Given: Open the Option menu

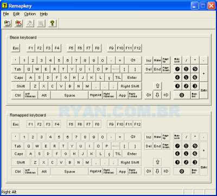Looking at the screenshot, I should [x=30, y=14].
